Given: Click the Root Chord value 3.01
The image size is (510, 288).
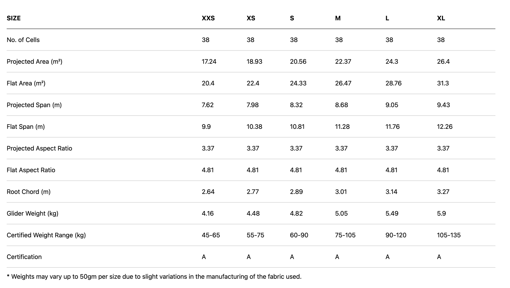Looking at the screenshot, I should click(341, 191).
